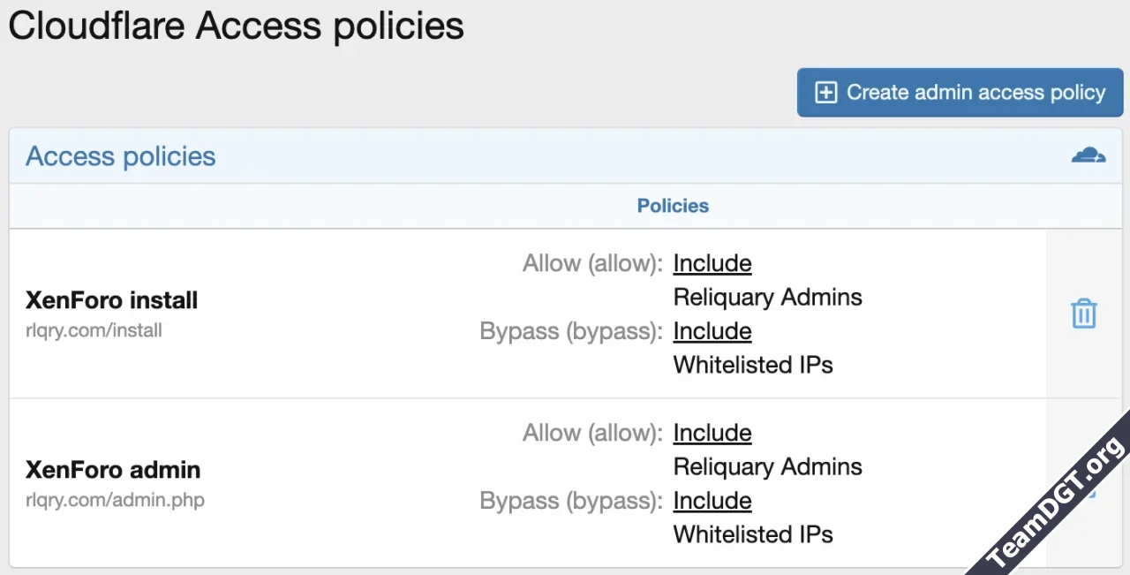Click the Policies column header
This screenshot has height=575, width=1130.
[x=673, y=206]
